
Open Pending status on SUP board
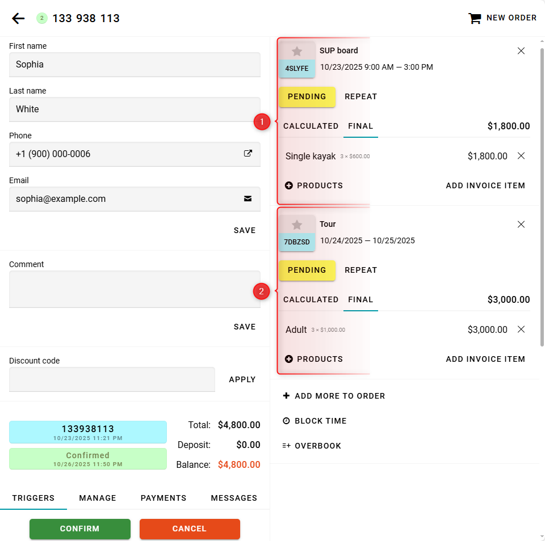point(307,96)
